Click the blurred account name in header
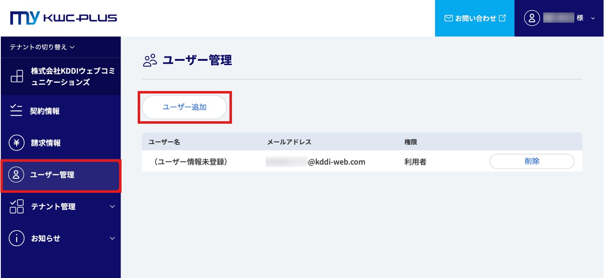604x278 pixels. (559, 18)
